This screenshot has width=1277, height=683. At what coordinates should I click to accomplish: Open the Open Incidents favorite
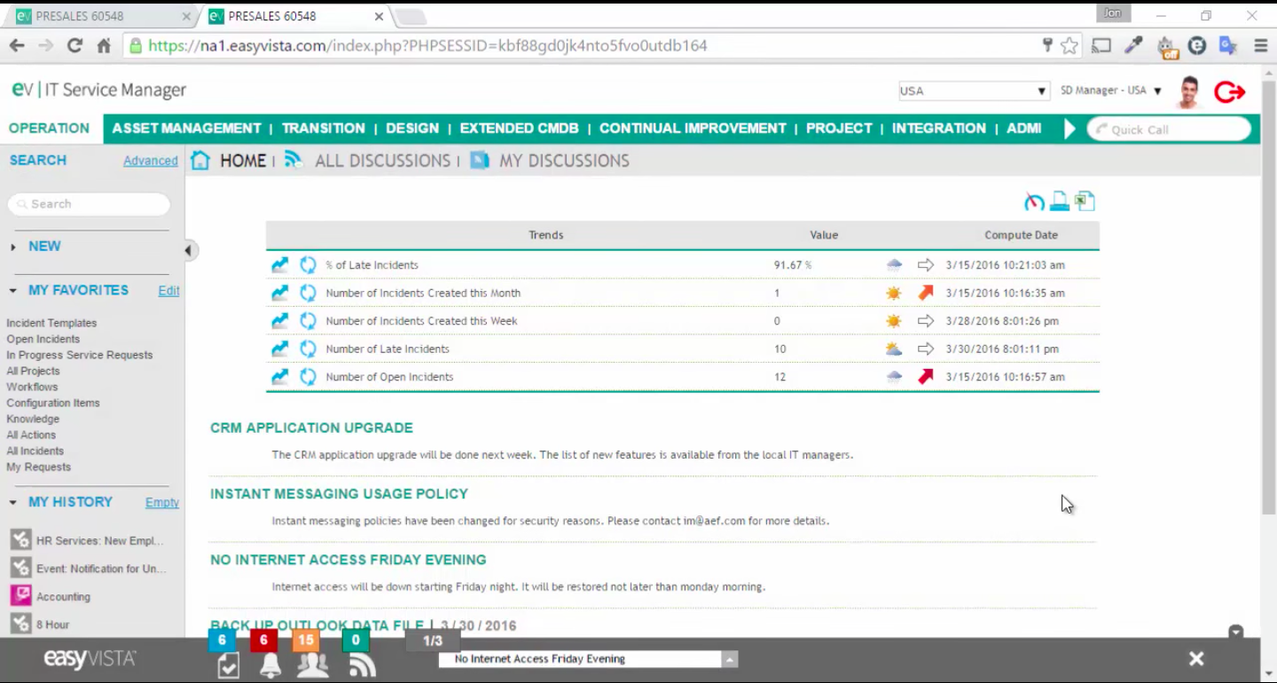point(43,339)
